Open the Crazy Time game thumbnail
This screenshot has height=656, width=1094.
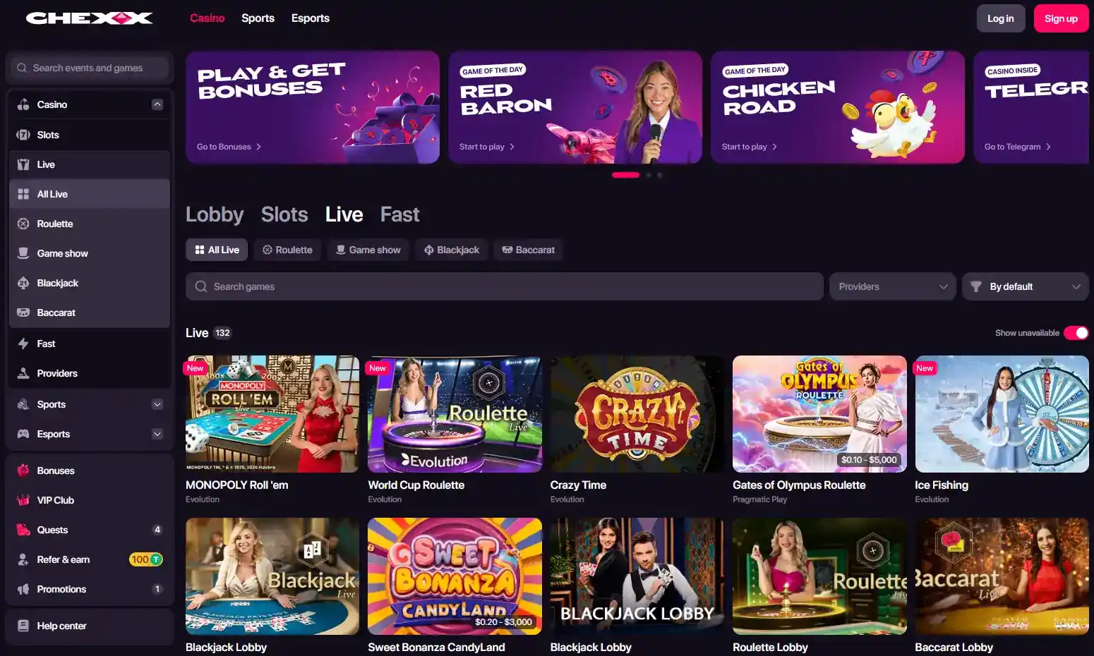[637, 414]
